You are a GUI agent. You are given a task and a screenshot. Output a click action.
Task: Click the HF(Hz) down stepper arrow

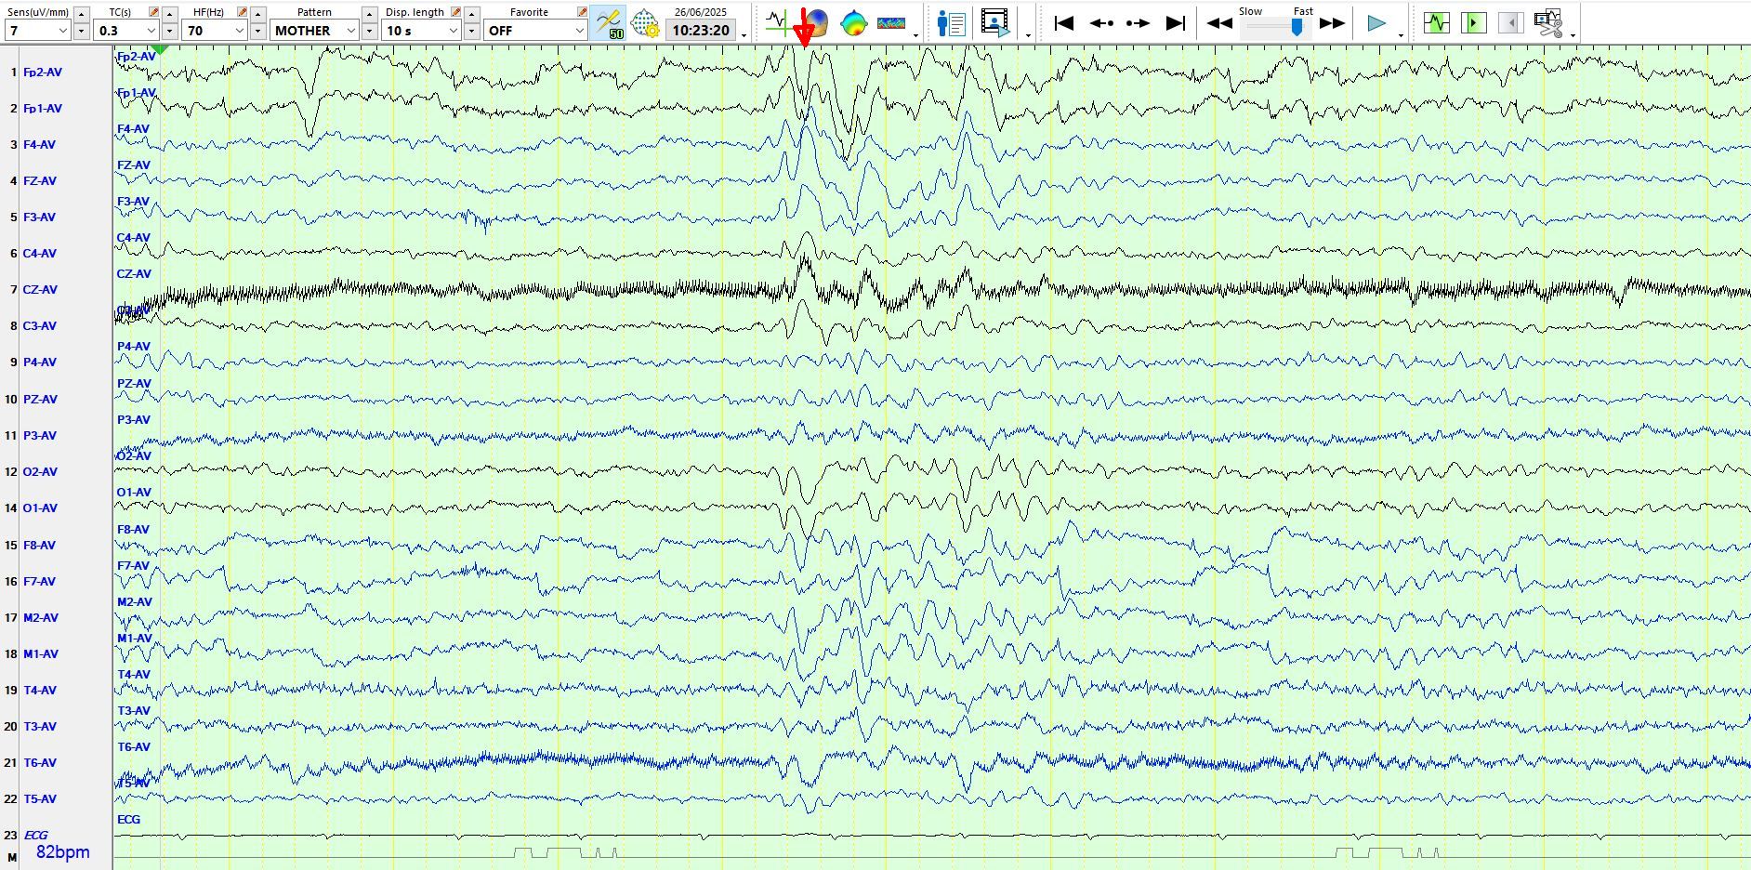(x=258, y=31)
